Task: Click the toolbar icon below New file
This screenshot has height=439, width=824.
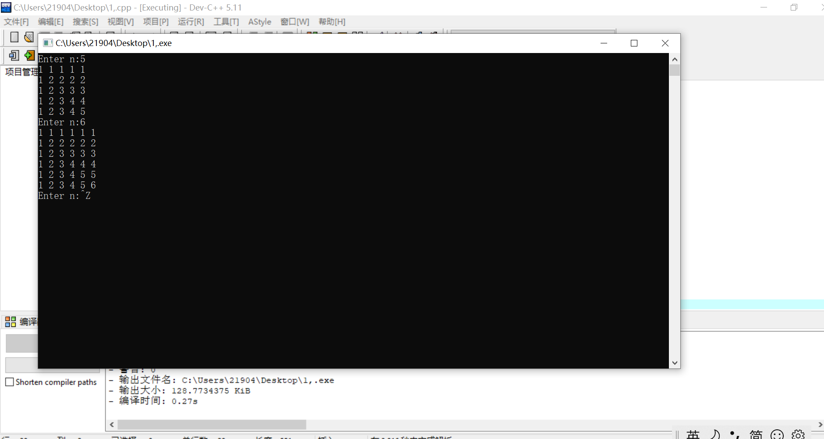Action: coord(14,56)
